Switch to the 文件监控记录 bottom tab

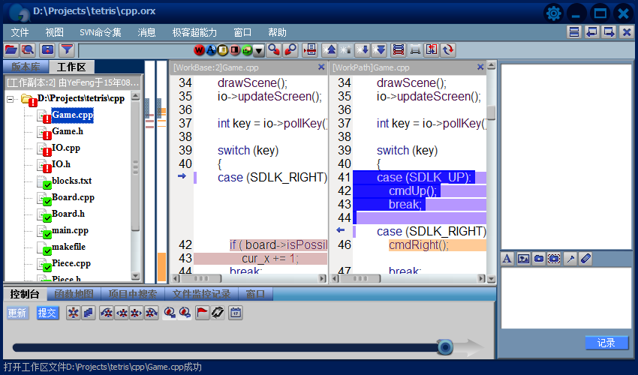201,294
